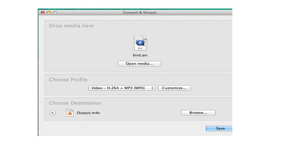
Task: Click the Choose Destination section heading
Action: 75,103
